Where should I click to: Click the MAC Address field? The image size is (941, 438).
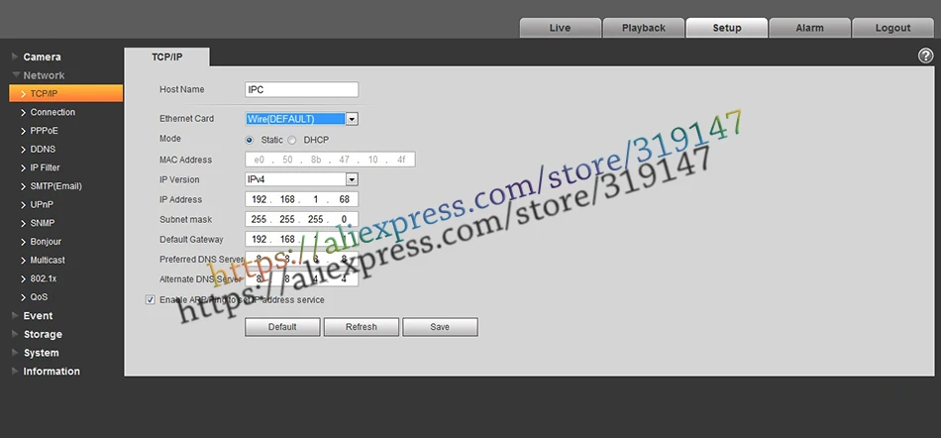(x=330, y=160)
